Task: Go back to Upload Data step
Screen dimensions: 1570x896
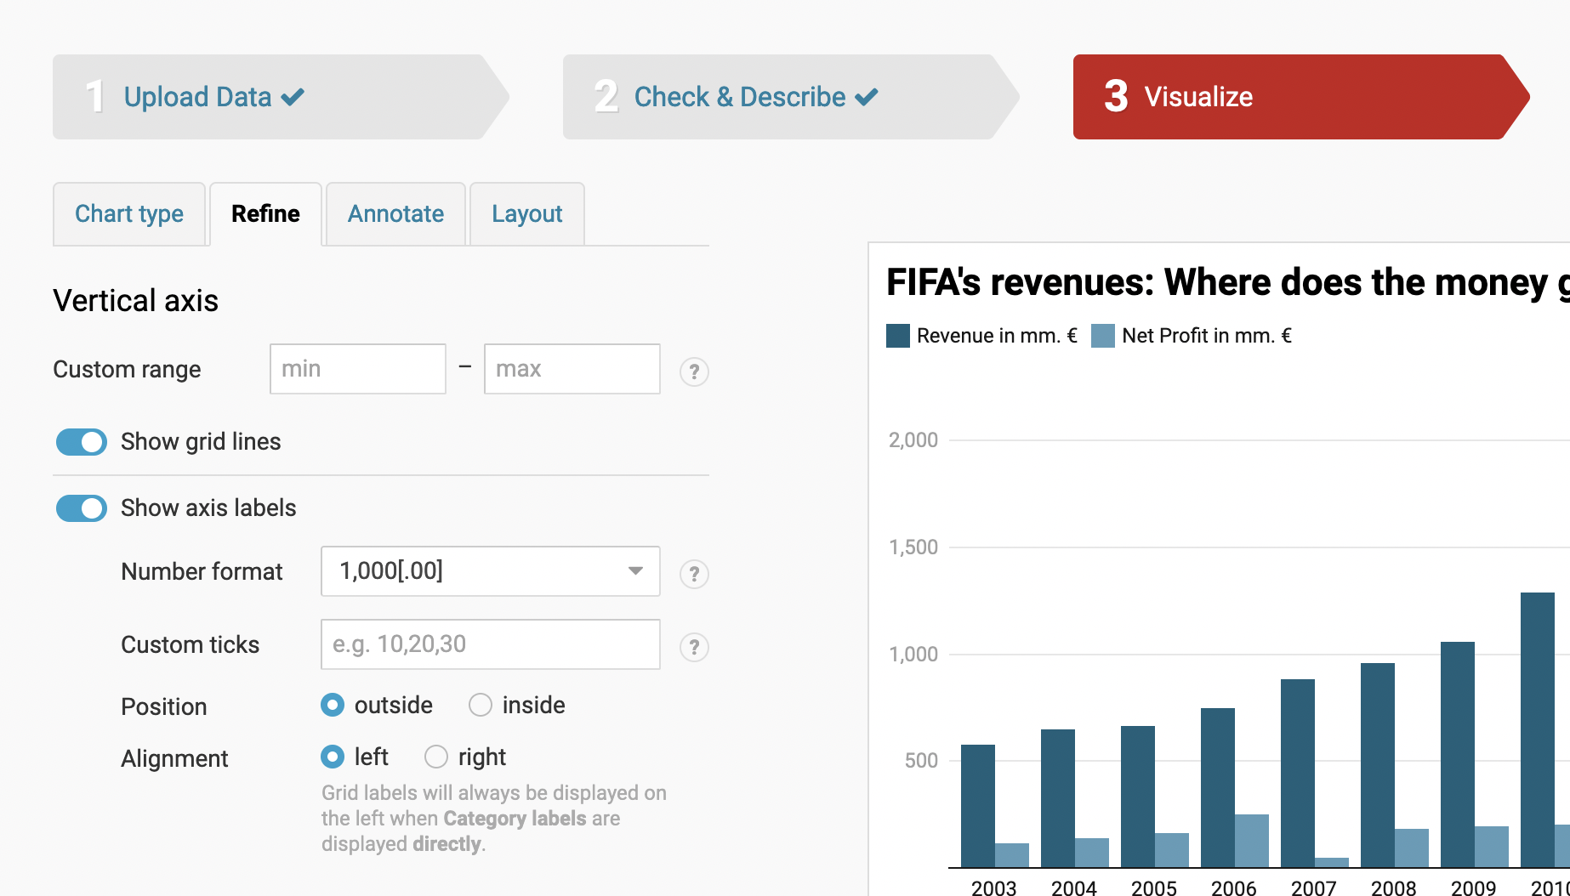Action: pyautogui.click(x=197, y=97)
